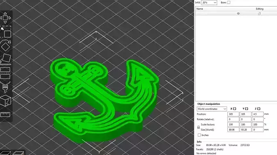
Task: Click the Z axis mirror icon
Action: tap(259, 109)
